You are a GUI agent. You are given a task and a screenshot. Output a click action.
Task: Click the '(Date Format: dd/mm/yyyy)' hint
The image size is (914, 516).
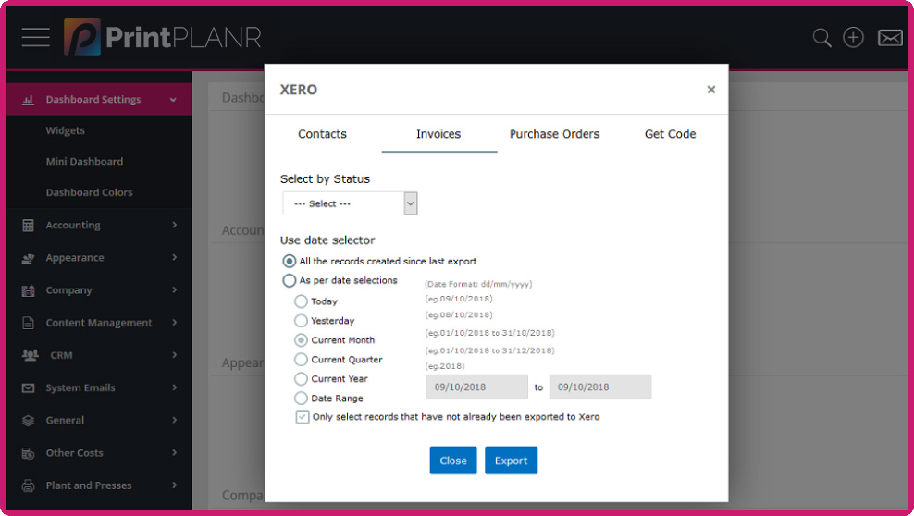coord(478,284)
